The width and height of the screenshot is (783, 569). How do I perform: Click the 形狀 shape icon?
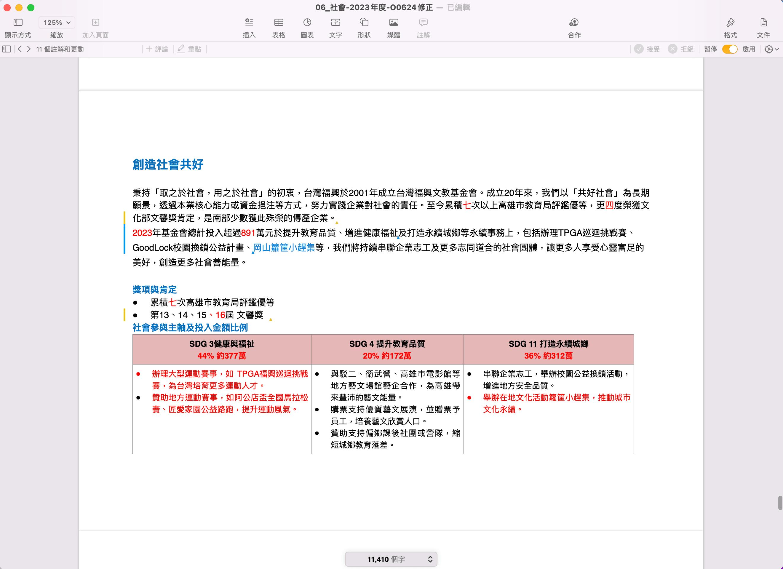tap(364, 23)
